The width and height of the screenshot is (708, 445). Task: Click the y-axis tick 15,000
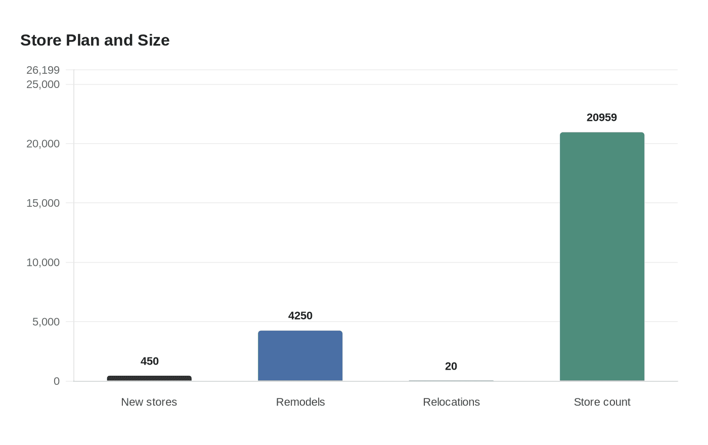pyautogui.click(x=43, y=203)
